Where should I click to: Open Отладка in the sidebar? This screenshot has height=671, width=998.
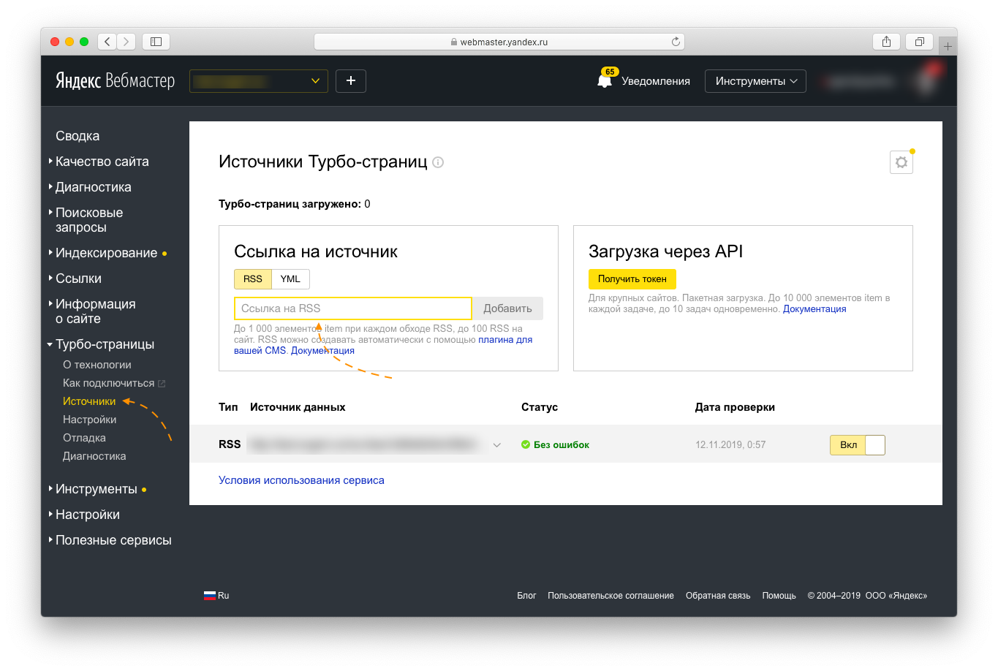click(x=84, y=438)
